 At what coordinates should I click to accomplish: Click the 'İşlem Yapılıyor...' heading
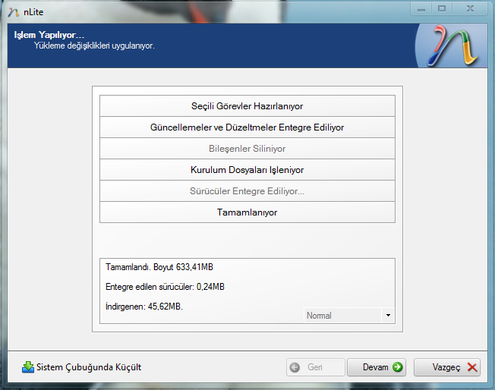click(x=49, y=35)
